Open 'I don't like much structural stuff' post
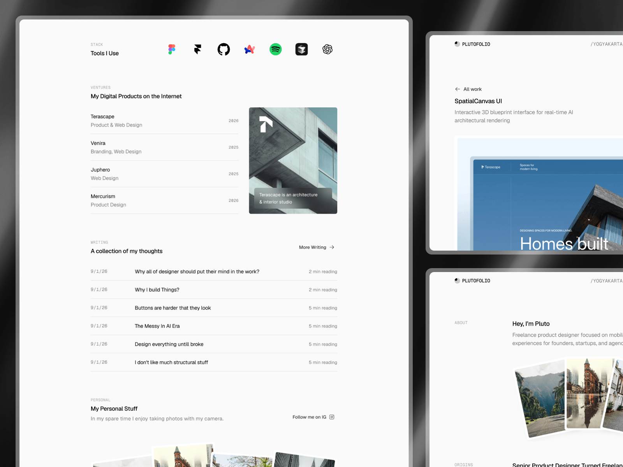Screen dimensions: 623x467 coord(214,362)
